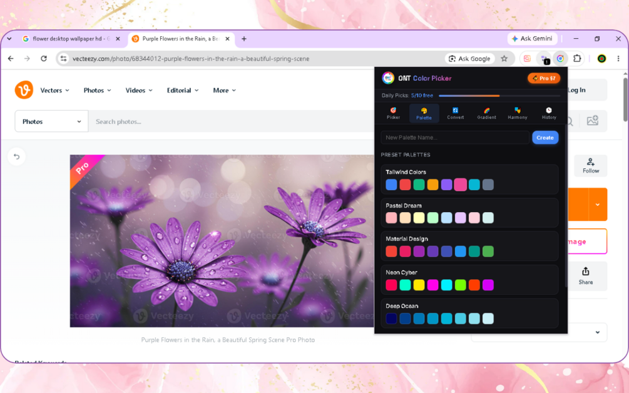The height and width of the screenshot is (393, 629).
Task: Close the Purple Flowers in the Rain tab
Action: pyautogui.click(x=227, y=39)
